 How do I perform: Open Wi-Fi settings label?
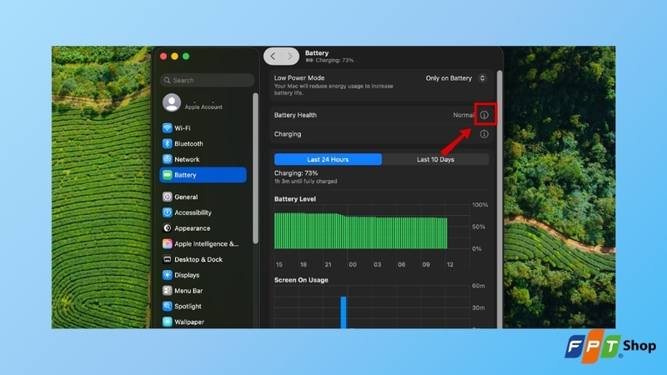(x=183, y=128)
